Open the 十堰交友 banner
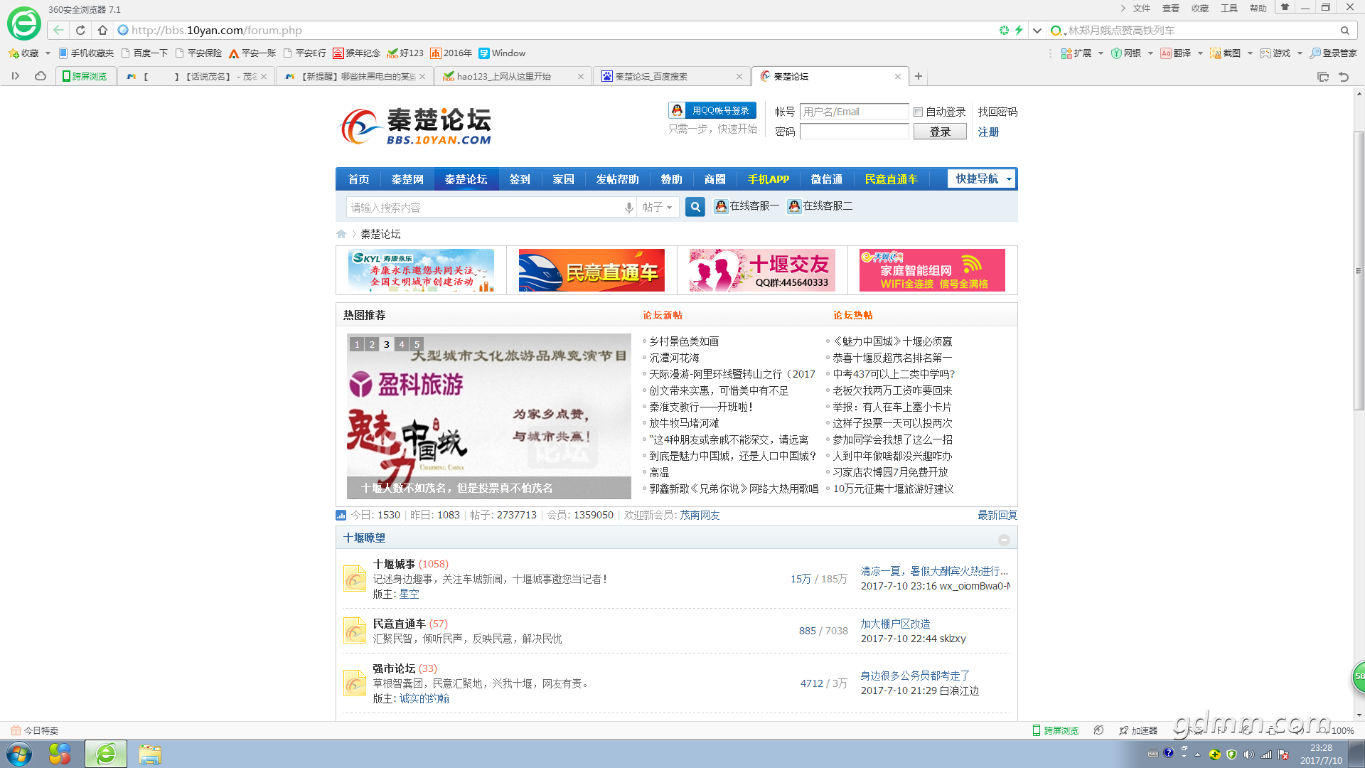 [762, 270]
